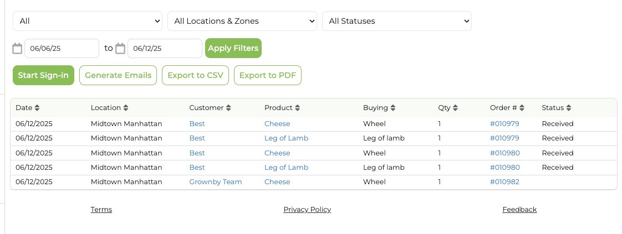Click the Start Sign-in button
This screenshot has width=622, height=234.
point(43,75)
